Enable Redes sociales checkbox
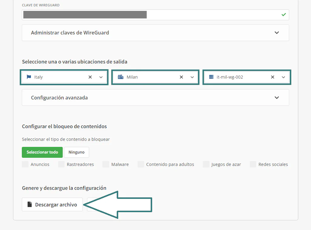Viewport: 311px width, 230px height. tap(253, 164)
